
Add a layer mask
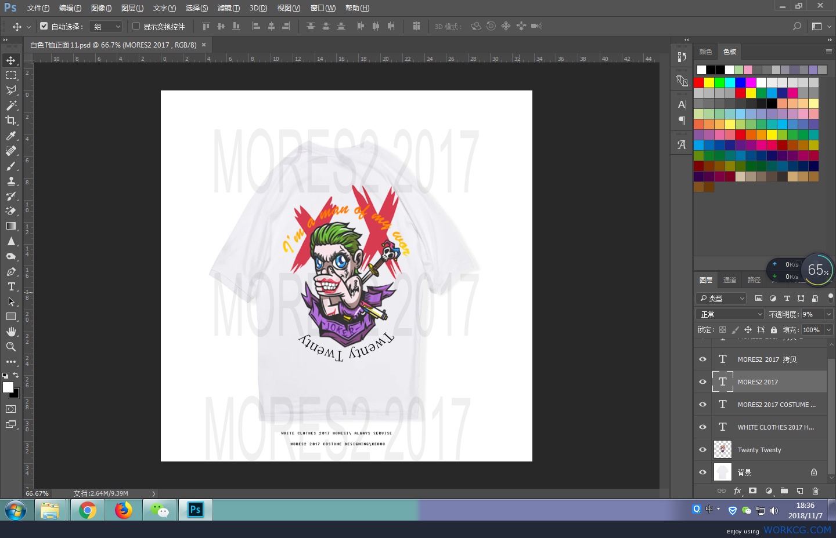tap(753, 491)
